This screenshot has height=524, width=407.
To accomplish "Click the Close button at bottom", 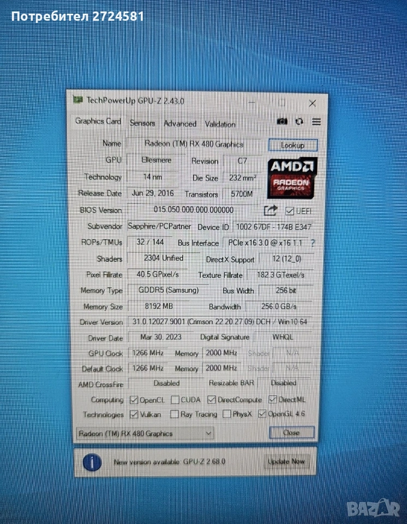I will [x=291, y=432].
